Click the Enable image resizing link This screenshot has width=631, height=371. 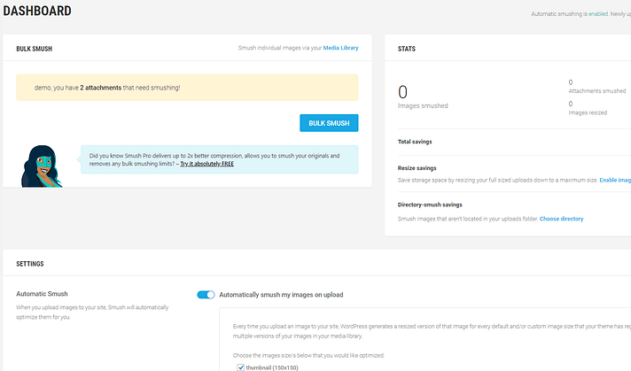tap(614, 180)
